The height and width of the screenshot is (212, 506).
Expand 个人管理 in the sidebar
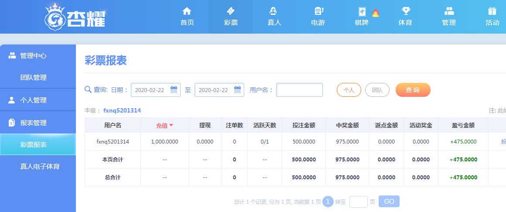point(38,100)
